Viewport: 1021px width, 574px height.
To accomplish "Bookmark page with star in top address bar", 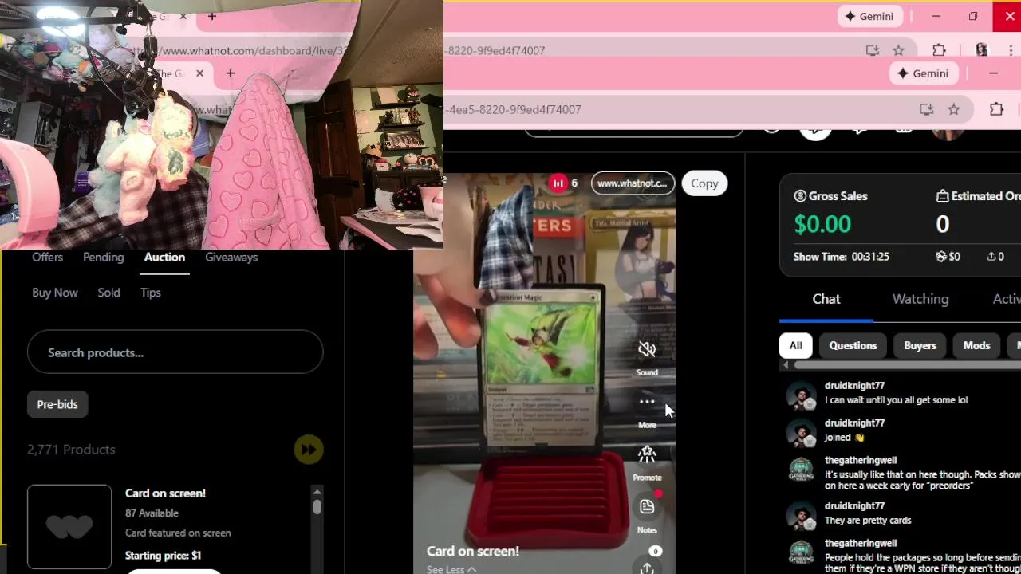I will (898, 50).
